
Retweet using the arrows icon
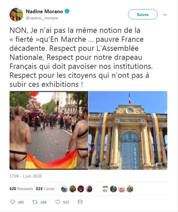pos(35,202)
